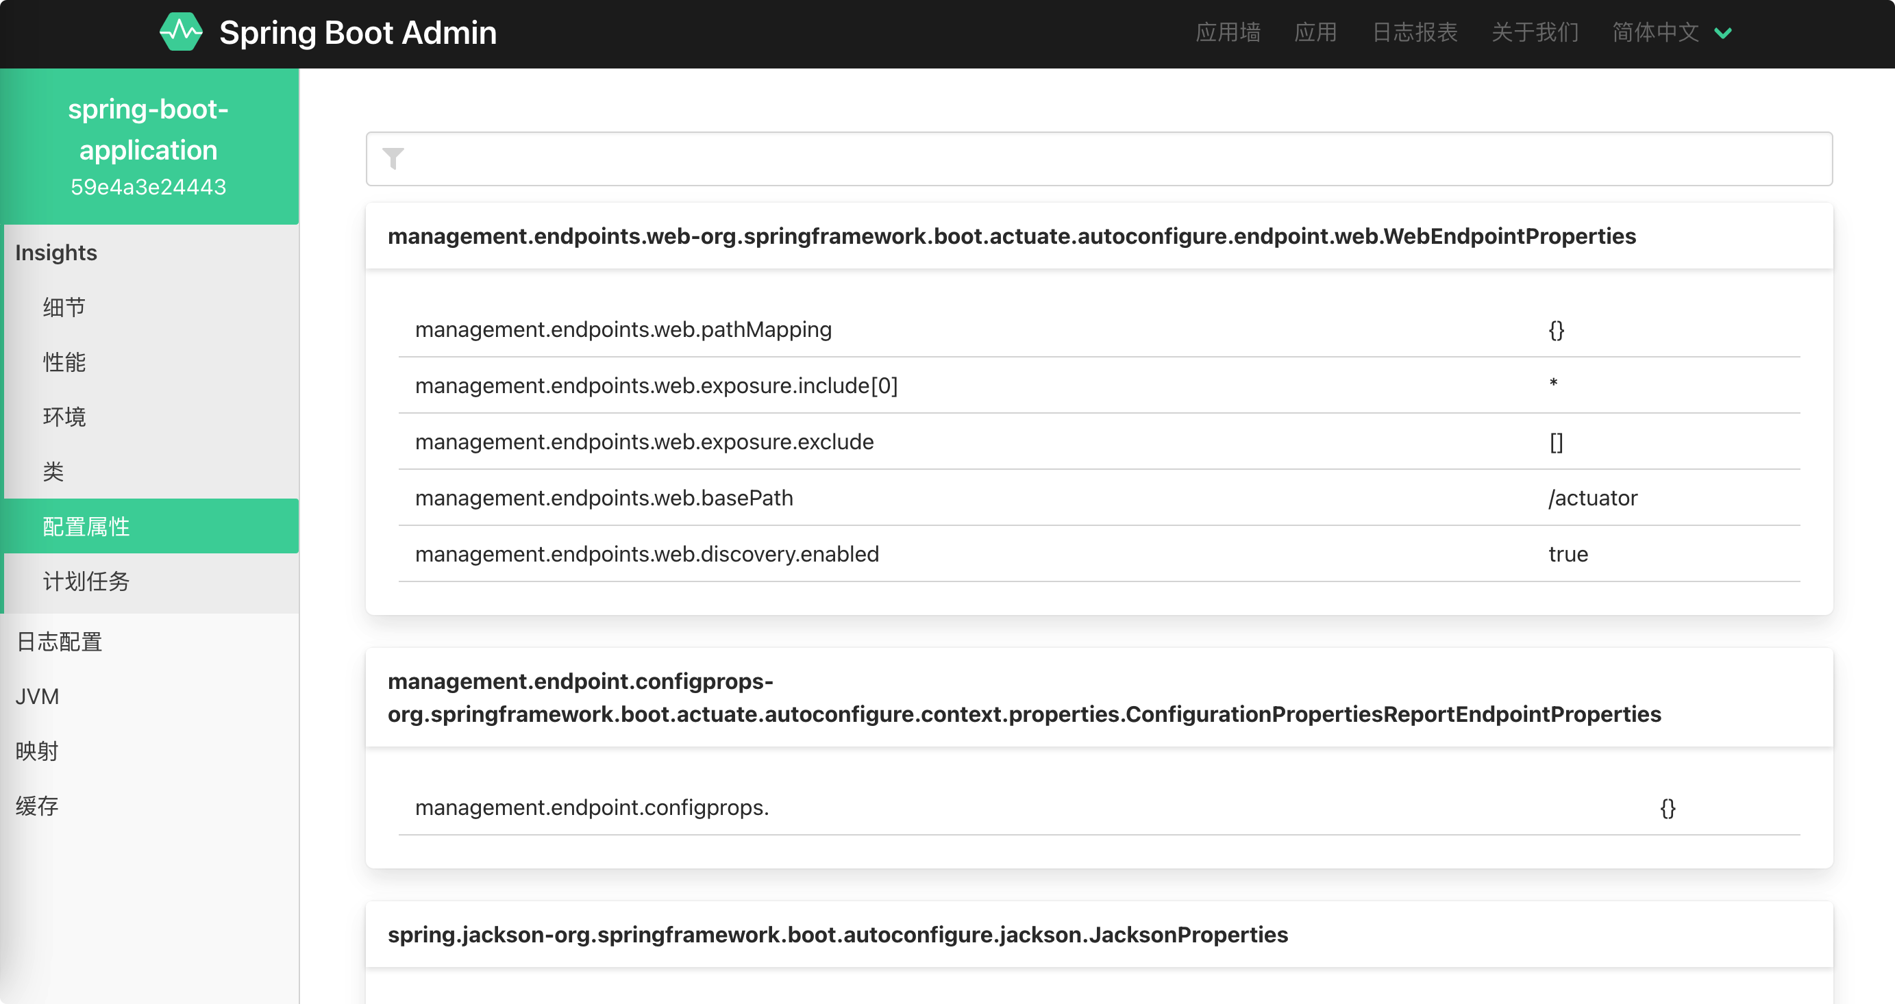Image resolution: width=1895 pixels, height=1004 pixels.
Task: Open the 应用墙 navigation item
Action: pyautogui.click(x=1228, y=32)
